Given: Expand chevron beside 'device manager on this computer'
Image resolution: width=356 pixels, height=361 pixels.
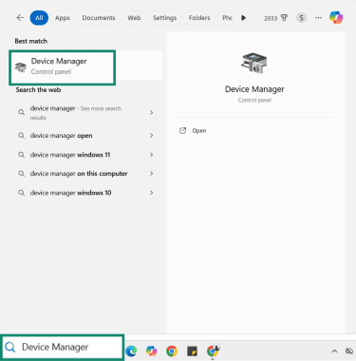Looking at the screenshot, I should pyautogui.click(x=152, y=174).
